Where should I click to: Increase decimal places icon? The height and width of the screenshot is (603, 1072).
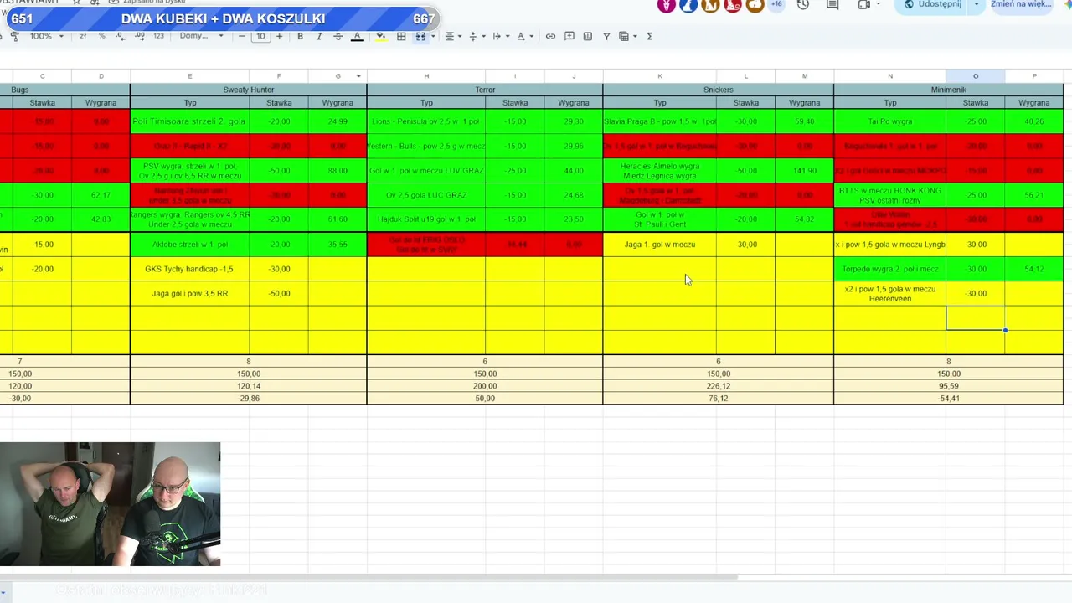click(x=139, y=36)
